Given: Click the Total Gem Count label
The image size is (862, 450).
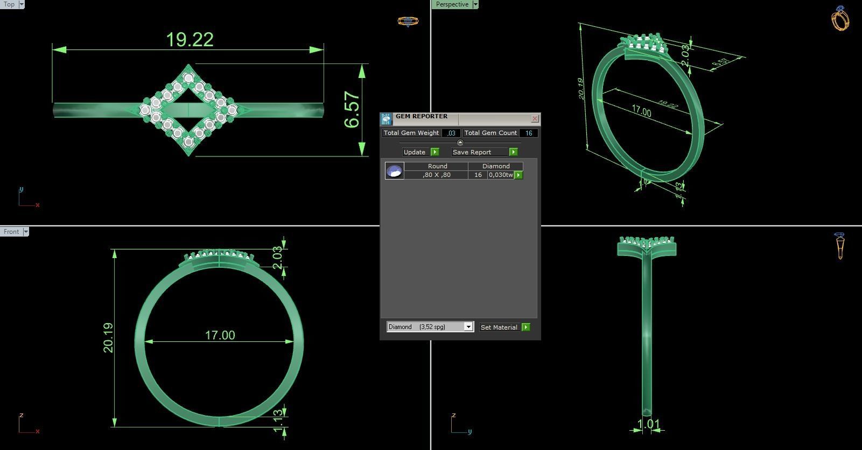Looking at the screenshot, I should (x=490, y=133).
